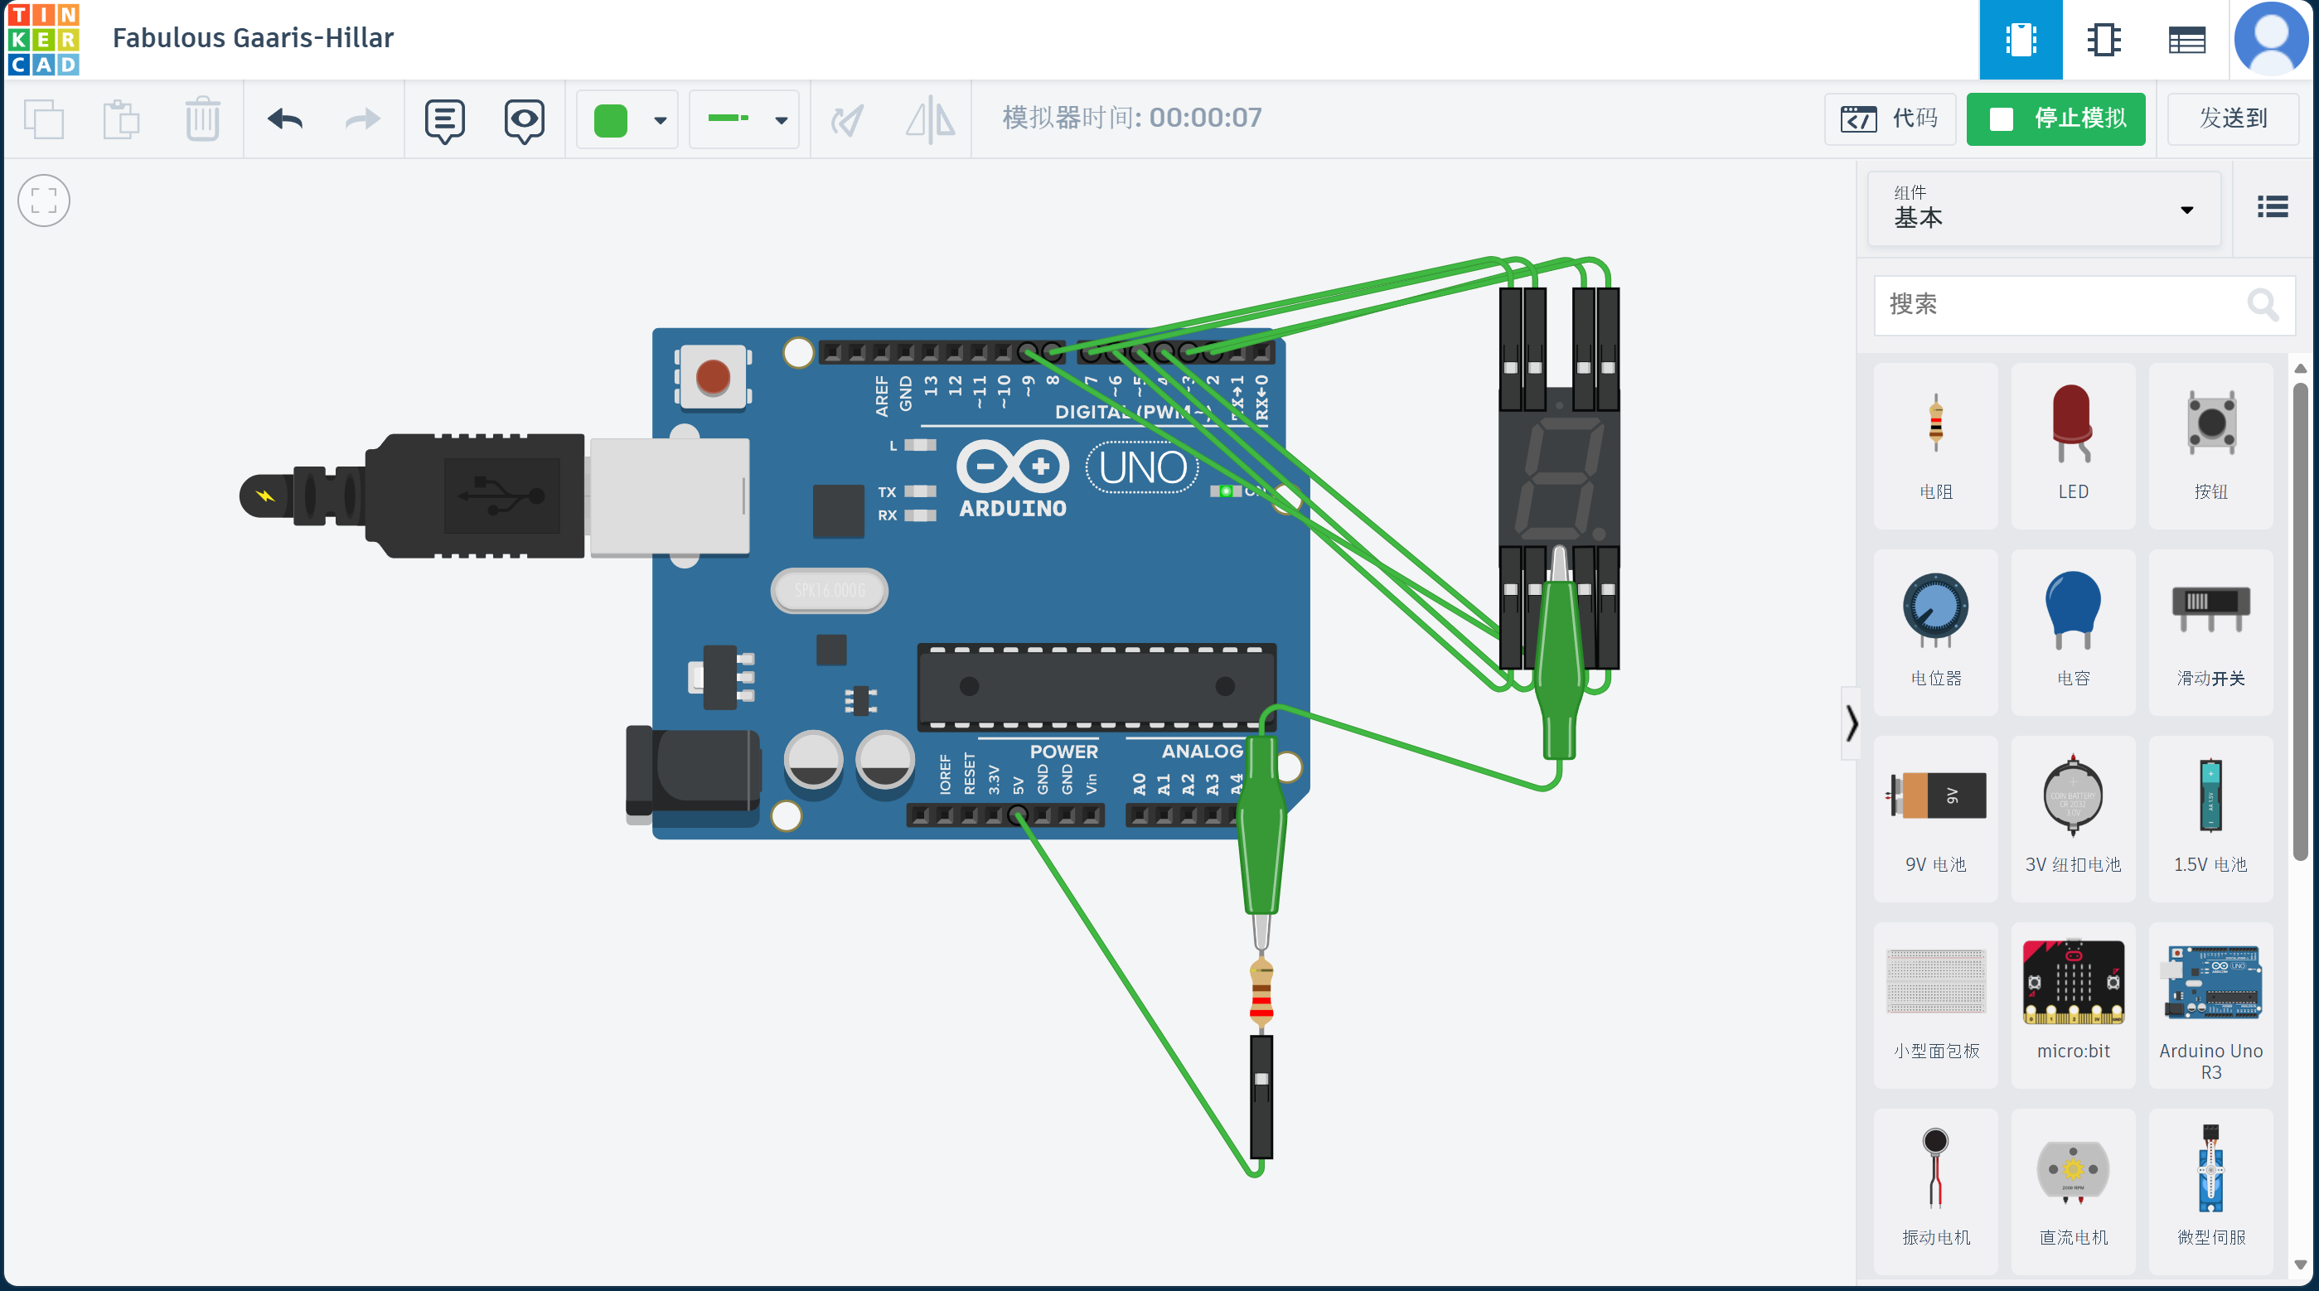Click the 模拟器时间 timer text

[1131, 118]
